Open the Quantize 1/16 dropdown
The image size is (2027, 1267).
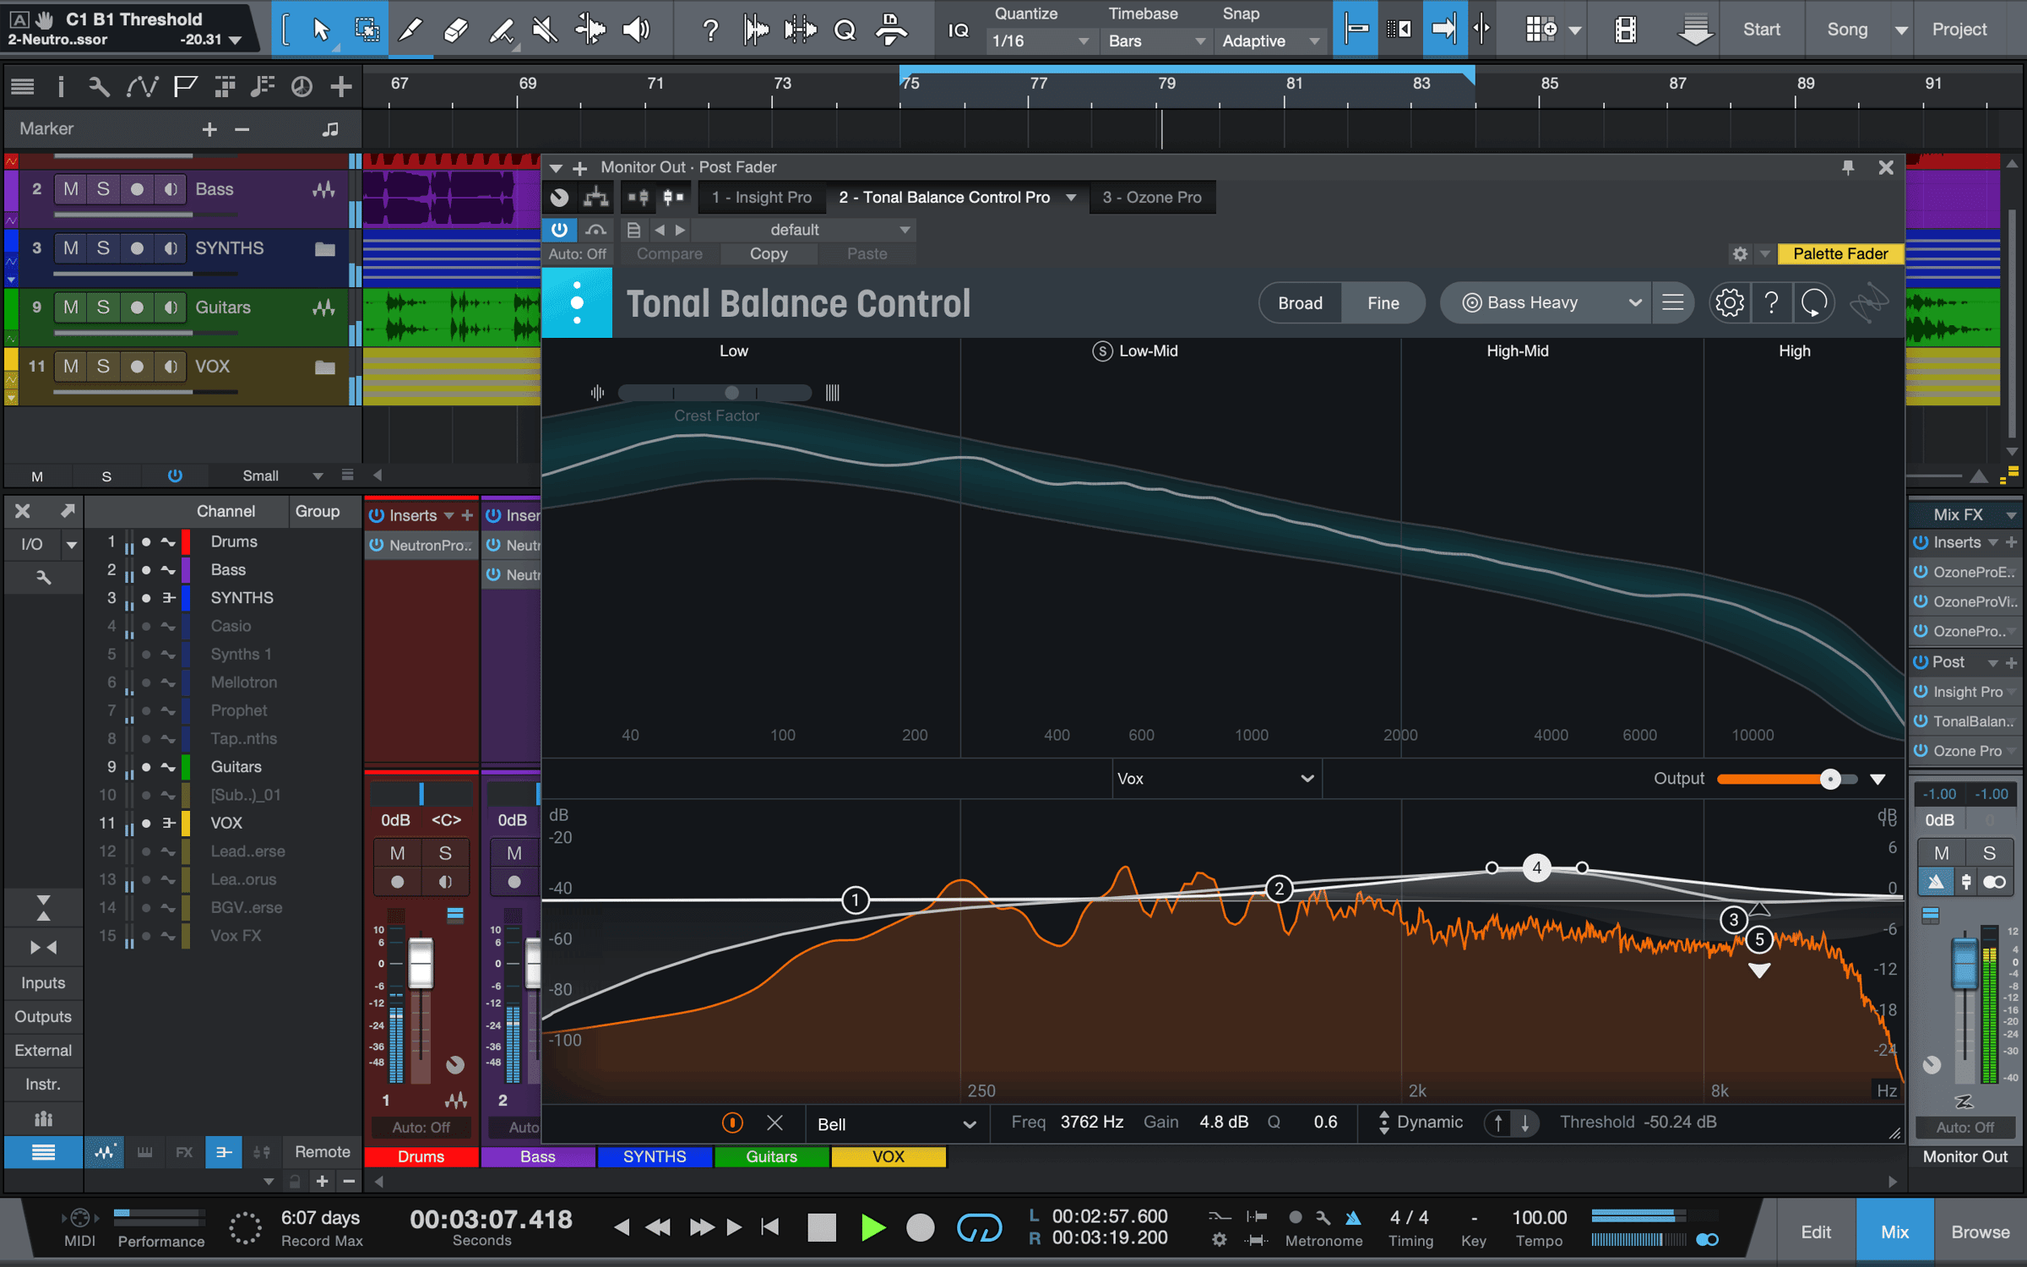[x=1041, y=41]
